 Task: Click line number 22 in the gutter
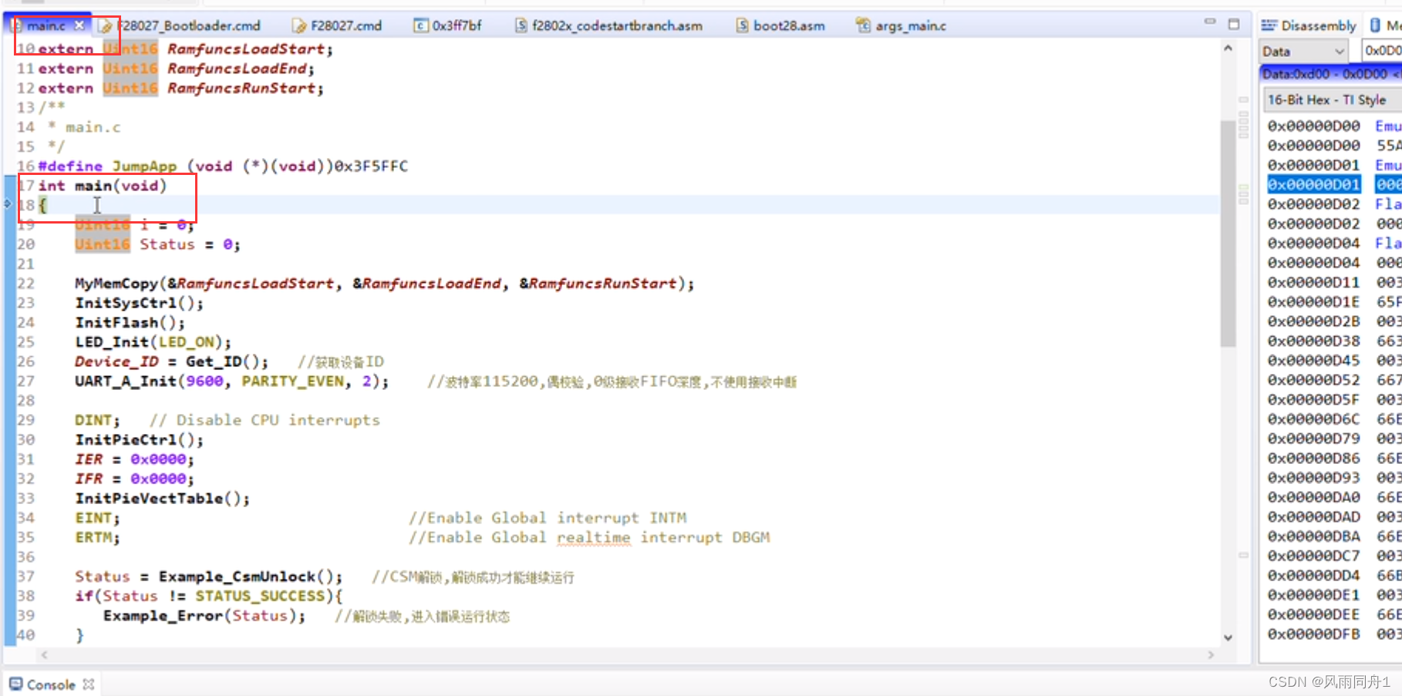click(x=25, y=283)
